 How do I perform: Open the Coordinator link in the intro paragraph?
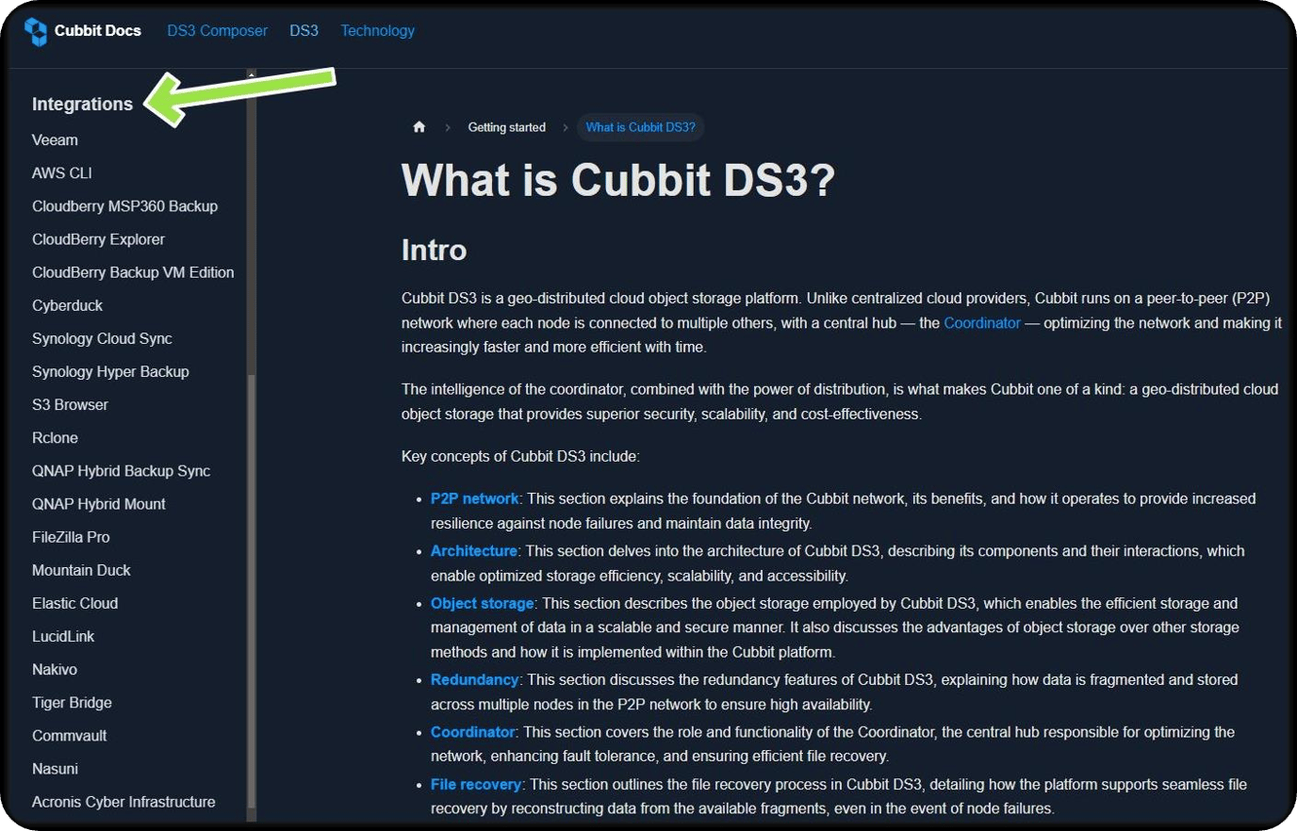tap(981, 322)
